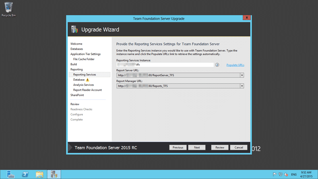Screen dimensions: 318x179
Task: Click the muted volume tray icon
Action: [x=286, y=174]
